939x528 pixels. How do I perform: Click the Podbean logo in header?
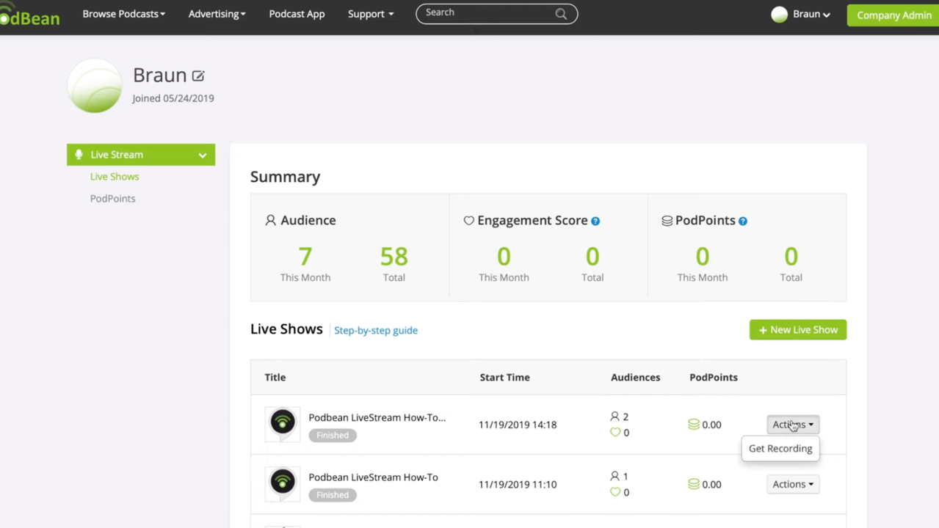[x=29, y=16]
